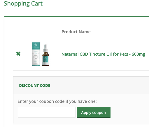Click the Apply coupon button

coord(94,112)
